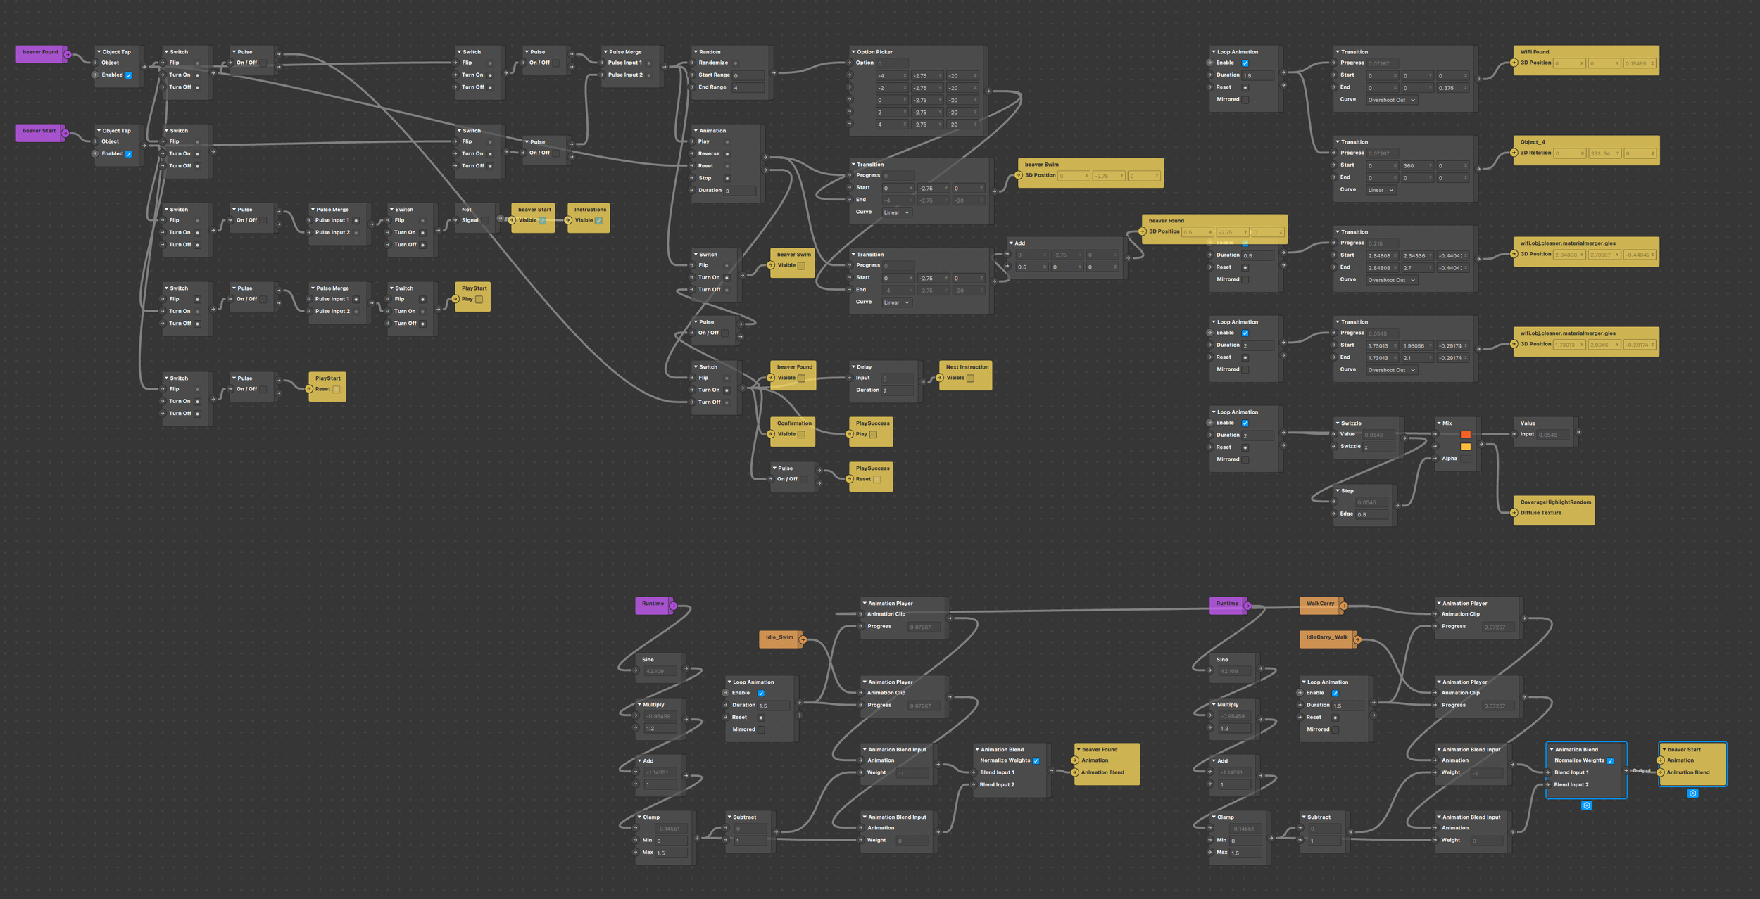
Task: Toggle Visible checkbox on Confirmation patch
Action: [801, 434]
